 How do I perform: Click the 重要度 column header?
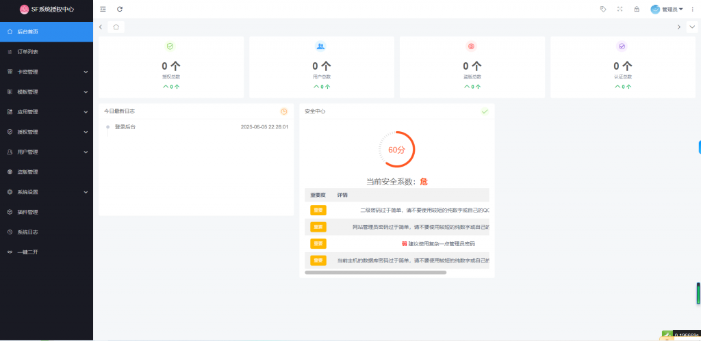pyautogui.click(x=318, y=195)
